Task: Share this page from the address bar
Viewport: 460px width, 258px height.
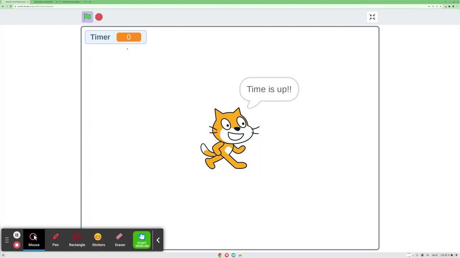Action: [x=437, y=6]
